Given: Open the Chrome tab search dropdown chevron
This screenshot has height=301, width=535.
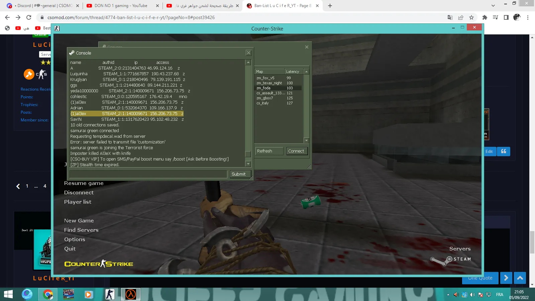Looking at the screenshot, I should pos(493,6).
